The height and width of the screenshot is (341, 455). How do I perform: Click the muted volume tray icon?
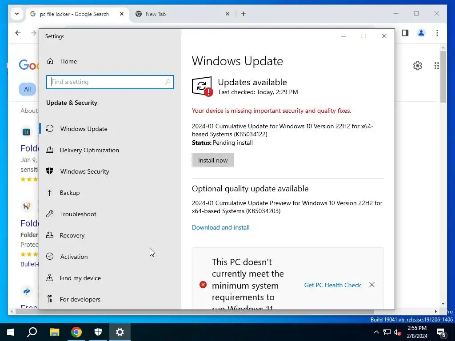(398, 332)
